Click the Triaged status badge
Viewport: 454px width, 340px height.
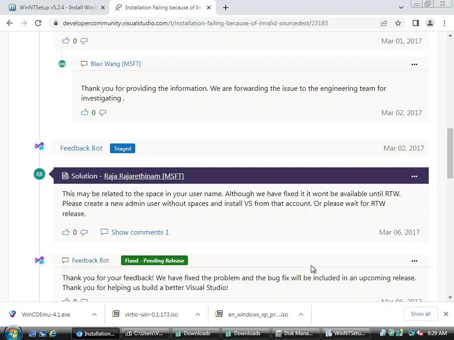click(122, 148)
